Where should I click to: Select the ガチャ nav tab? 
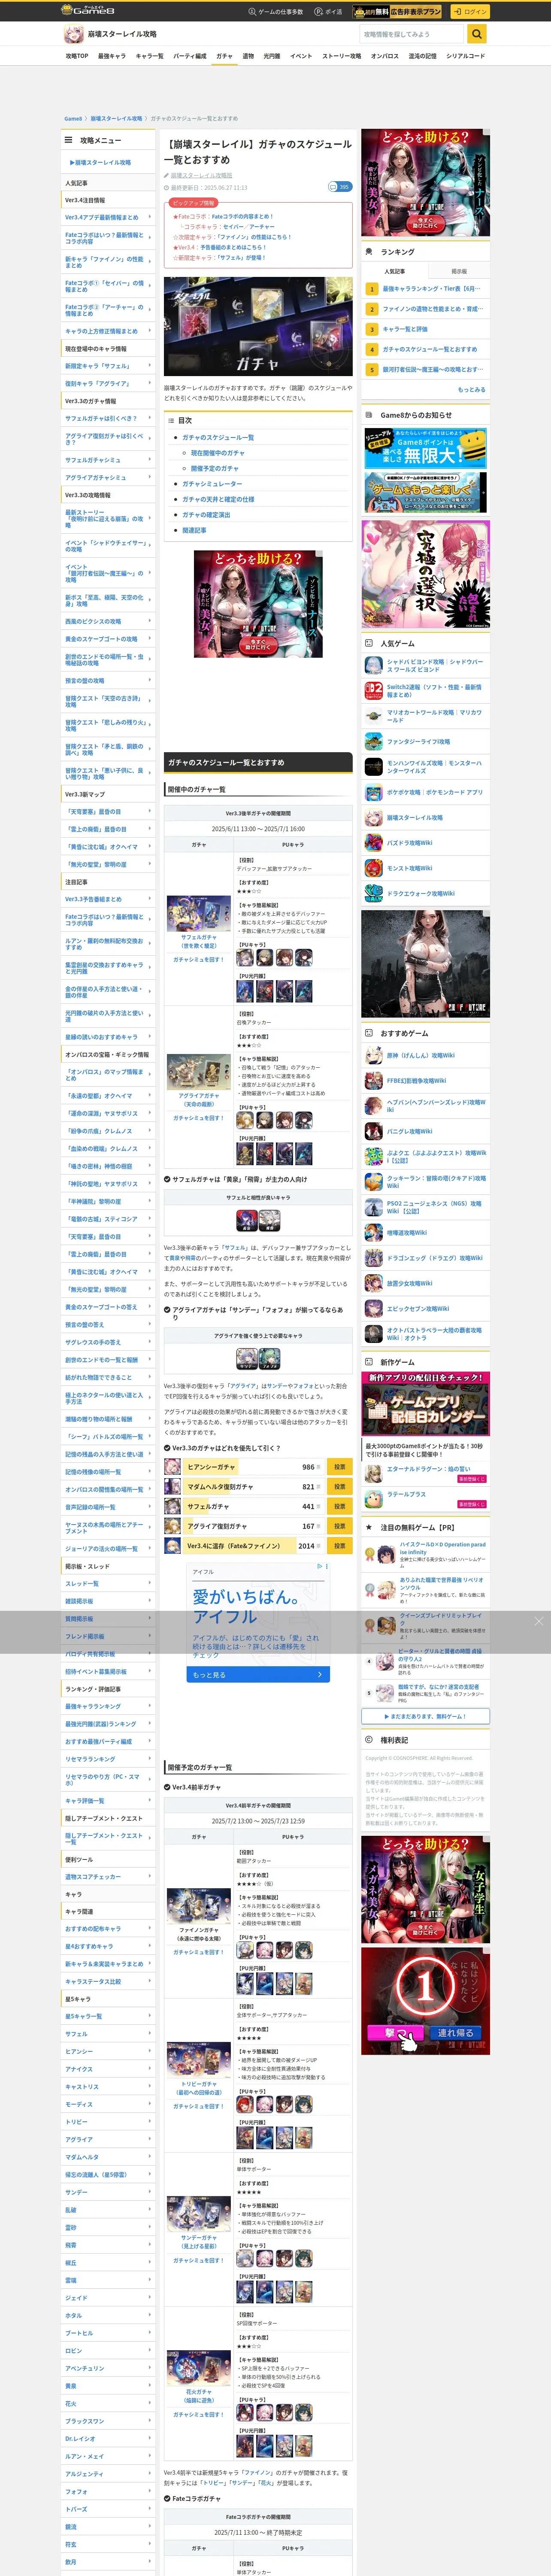[x=224, y=56]
